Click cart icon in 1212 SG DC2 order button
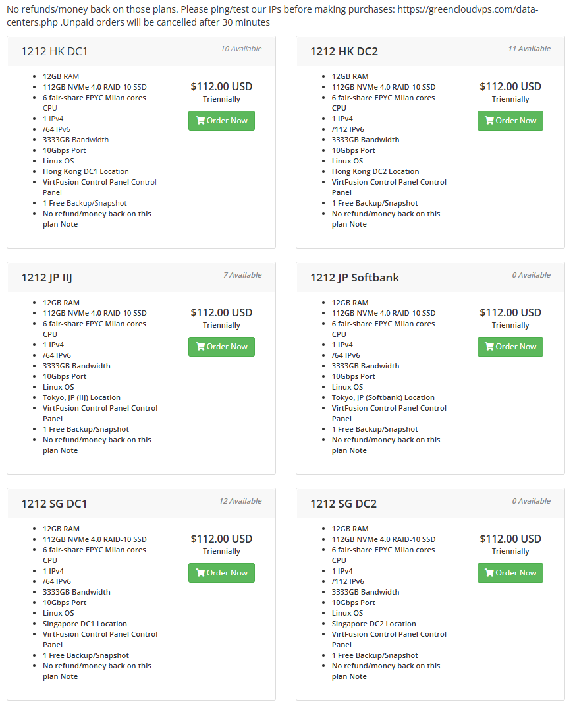Screen dimensions: 575x706 tap(489, 573)
